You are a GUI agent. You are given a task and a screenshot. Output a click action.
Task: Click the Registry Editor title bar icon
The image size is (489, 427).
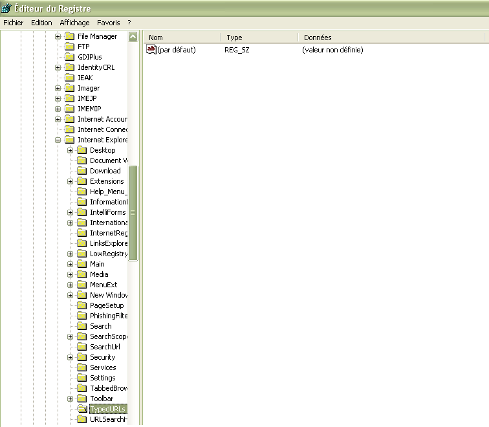(x=6, y=8)
